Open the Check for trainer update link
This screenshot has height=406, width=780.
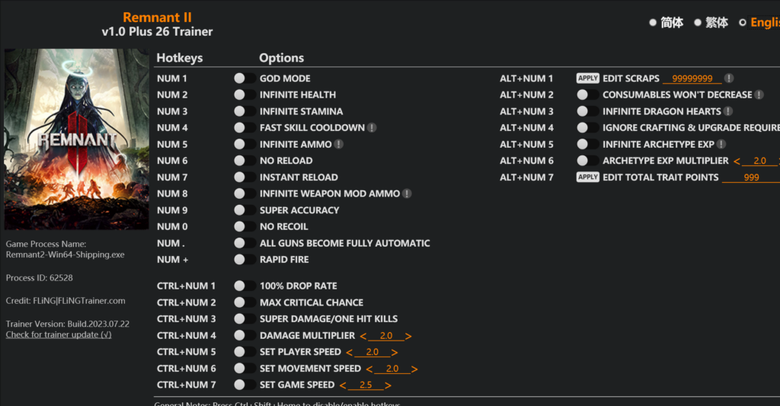(x=59, y=334)
